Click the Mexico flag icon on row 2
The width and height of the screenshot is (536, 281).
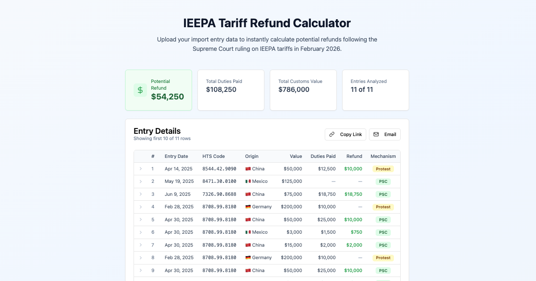pyautogui.click(x=247, y=182)
